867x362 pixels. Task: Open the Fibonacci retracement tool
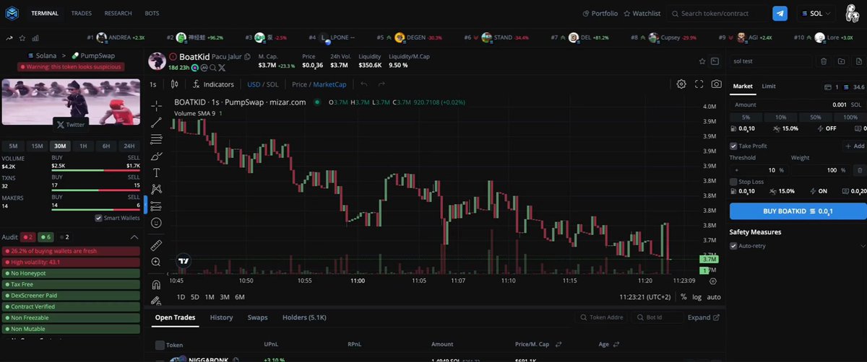[x=156, y=139]
